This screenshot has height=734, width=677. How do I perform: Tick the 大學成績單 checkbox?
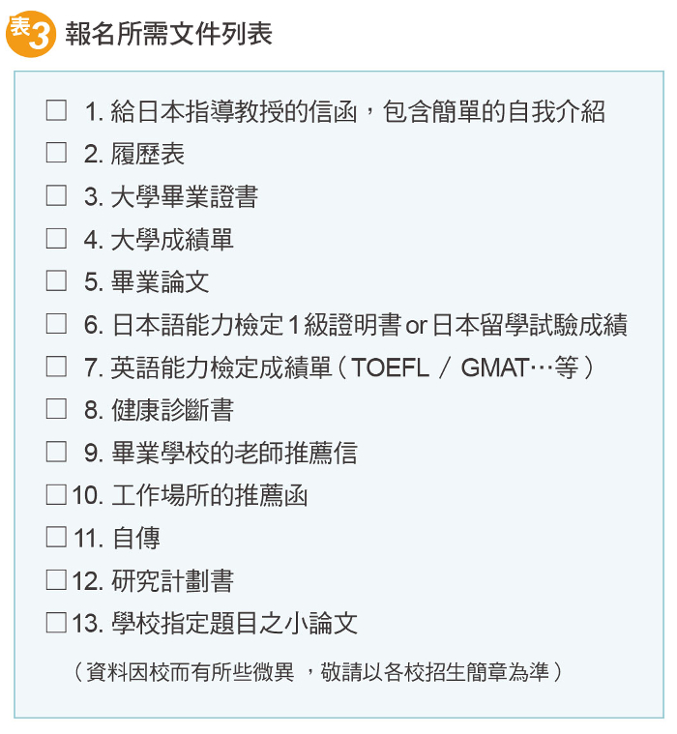click(56, 238)
